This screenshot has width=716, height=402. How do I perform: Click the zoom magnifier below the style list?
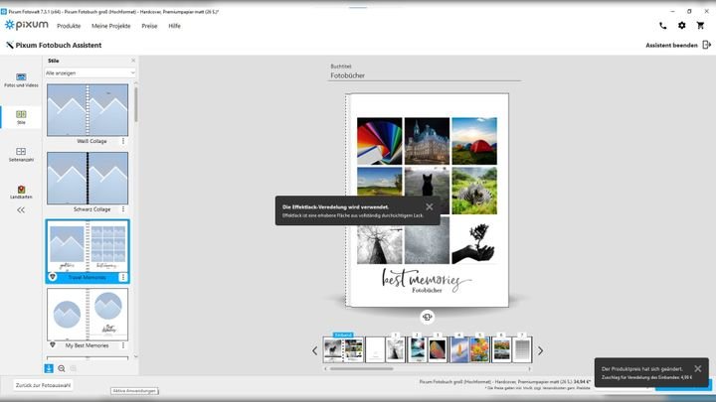pyautogui.click(x=61, y=368)
